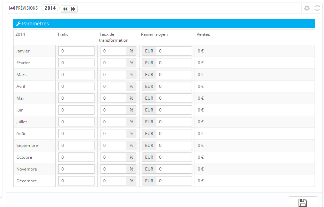The width and height of the screenshot is (324, 207).
Task: Save forecasts with the floppy disk button
Action: pyautogui.click(x=303, y=202)
